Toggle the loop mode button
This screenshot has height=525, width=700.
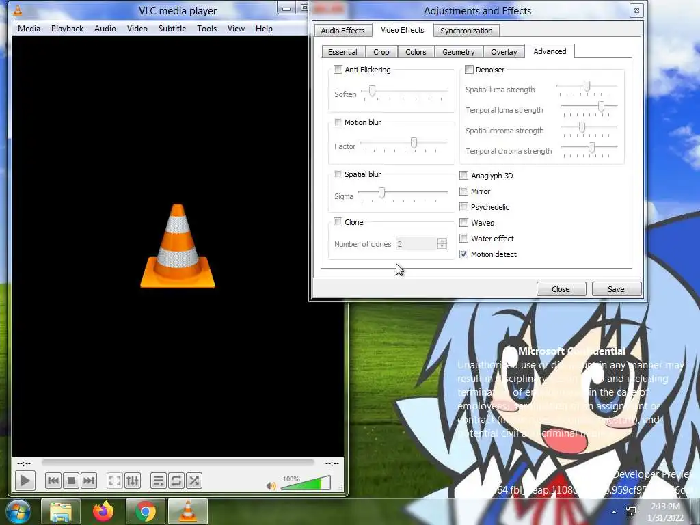176,481
